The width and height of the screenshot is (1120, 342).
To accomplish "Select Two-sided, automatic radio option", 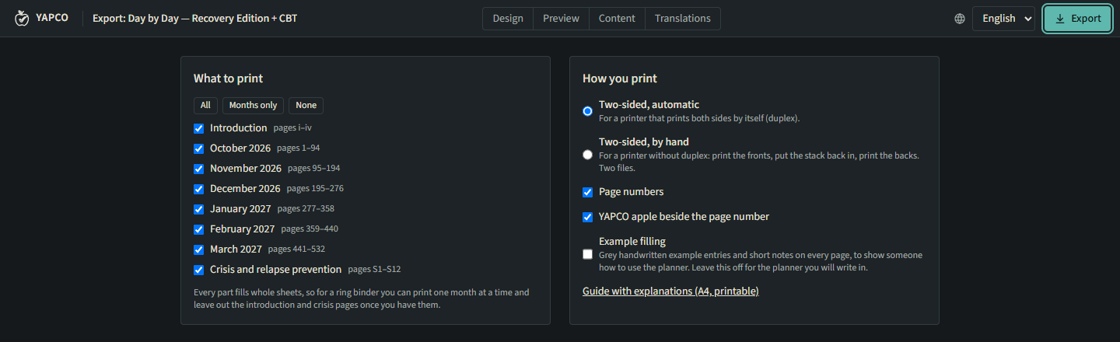I will point(587,111).
